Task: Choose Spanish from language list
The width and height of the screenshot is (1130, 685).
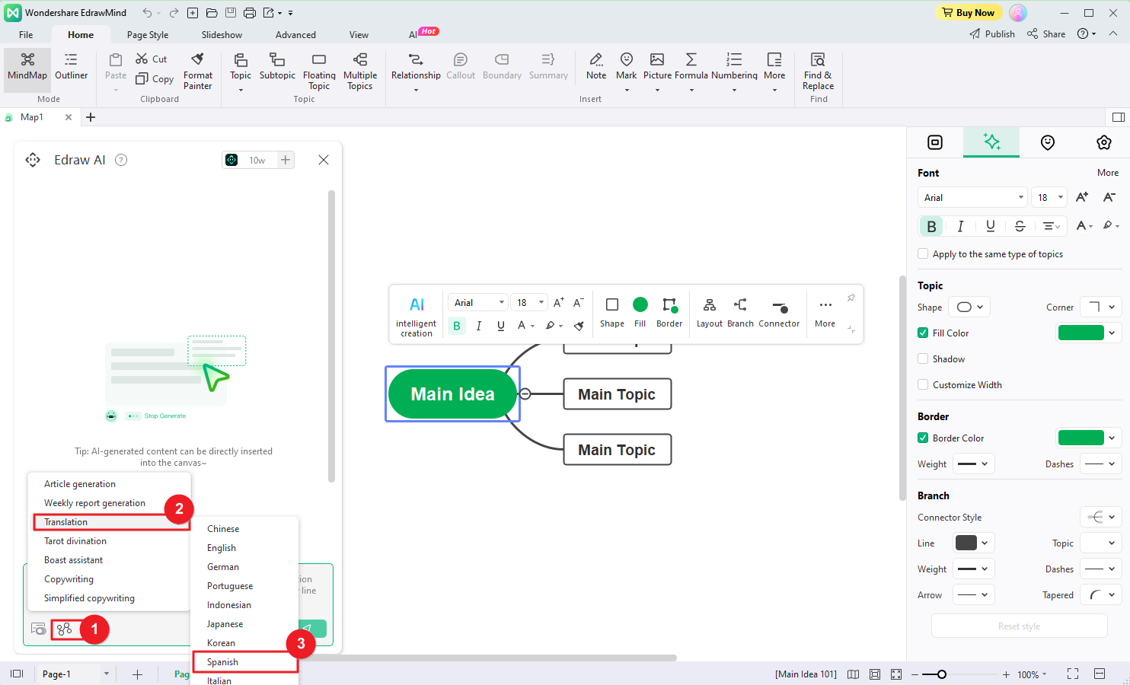Action: (x=244, y=662)
